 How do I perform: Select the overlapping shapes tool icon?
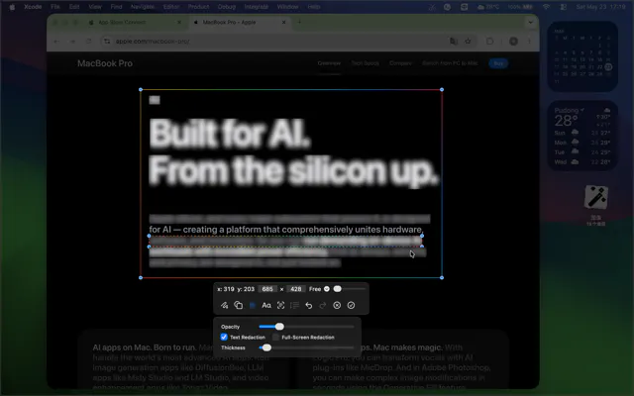[239, 306]
